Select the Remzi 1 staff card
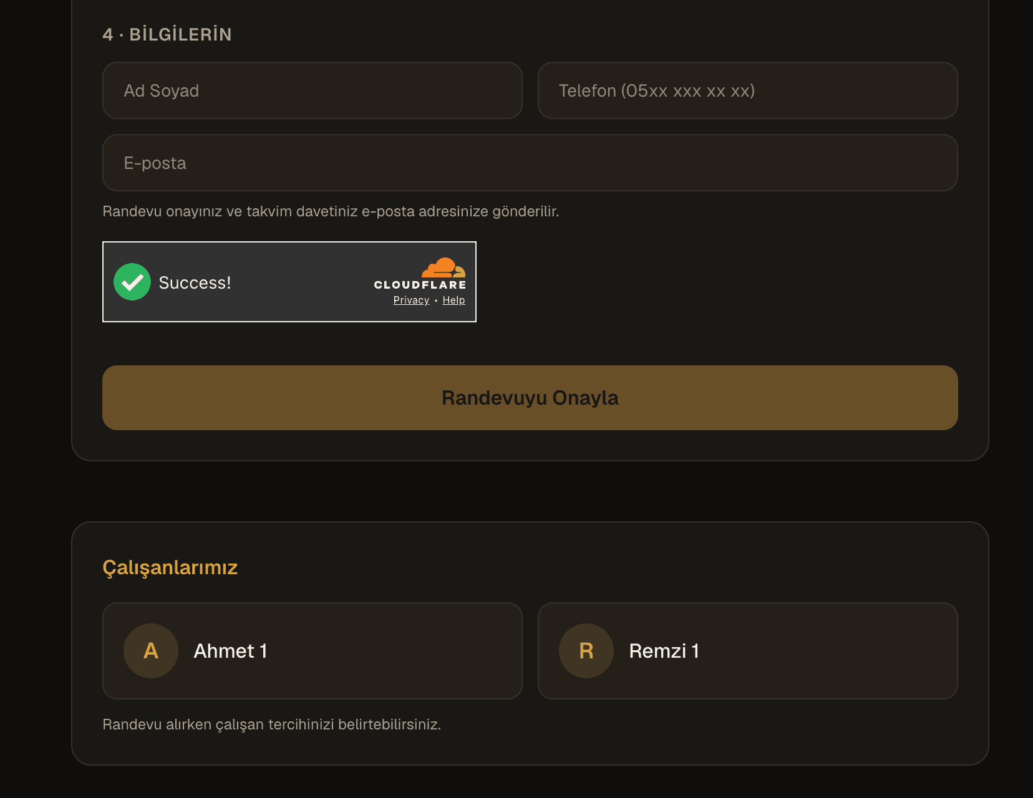This screenshot has height=798, width=1033. coord(748,651)
